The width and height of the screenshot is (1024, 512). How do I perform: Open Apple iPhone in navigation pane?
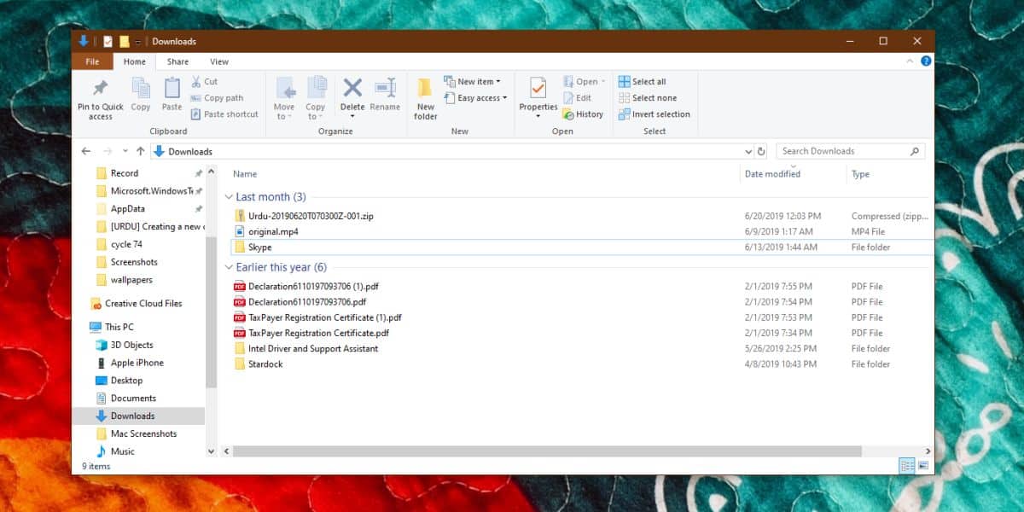coord(130,363)
